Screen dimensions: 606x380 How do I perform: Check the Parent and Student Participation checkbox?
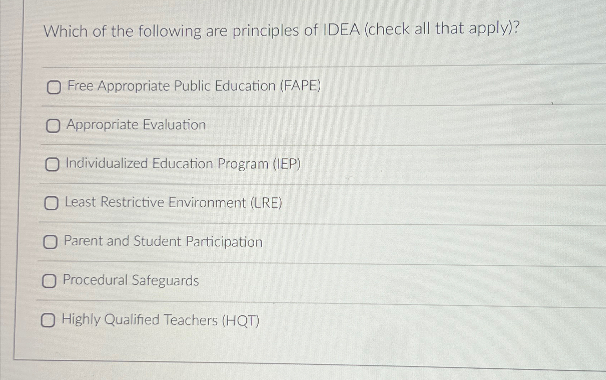point(50,243)
